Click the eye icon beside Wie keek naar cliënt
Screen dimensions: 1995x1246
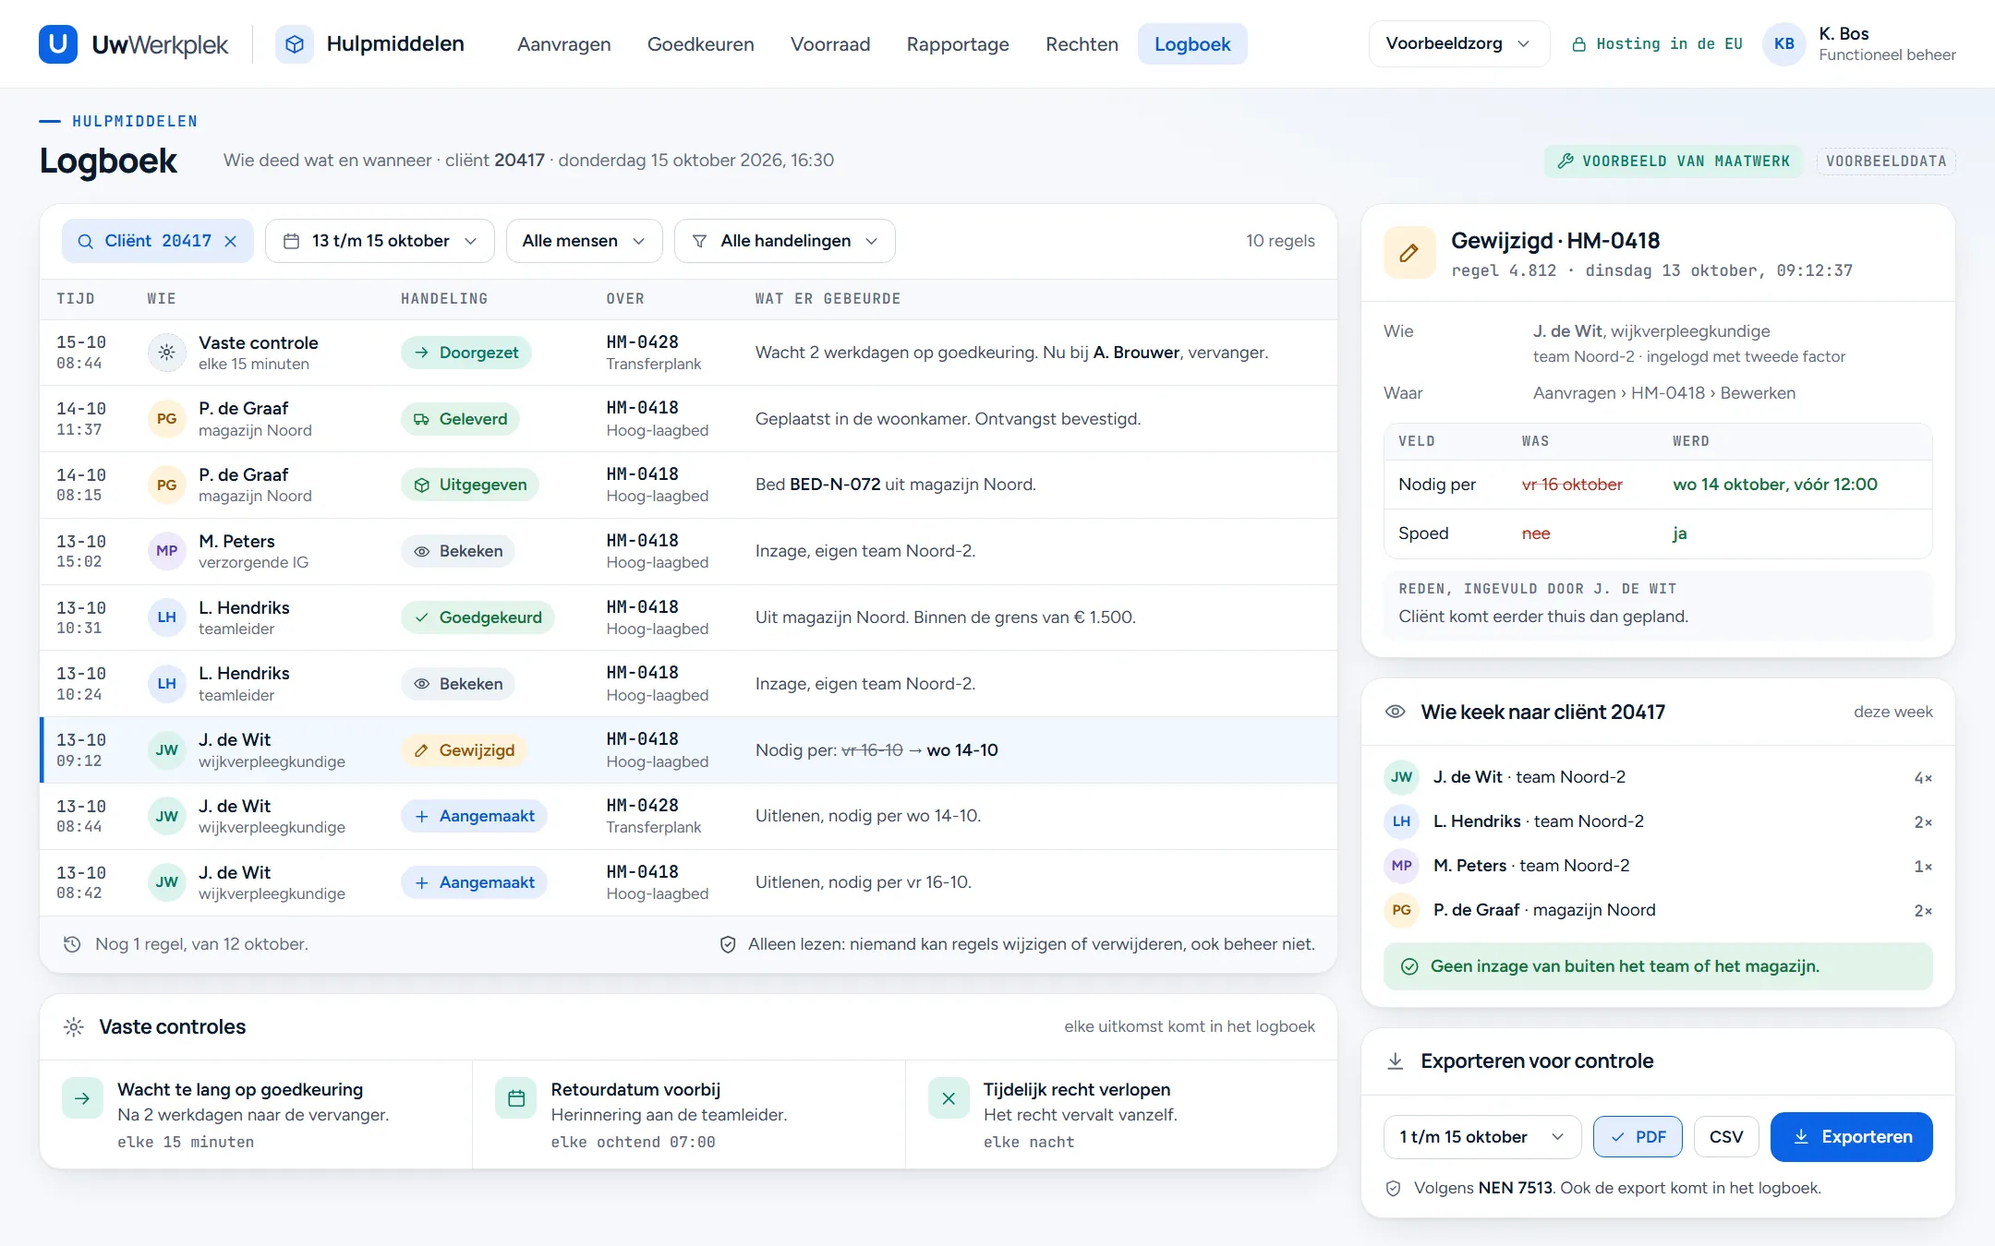[1396, 712]
